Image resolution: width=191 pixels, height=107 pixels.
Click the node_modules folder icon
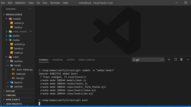(10, 32)
